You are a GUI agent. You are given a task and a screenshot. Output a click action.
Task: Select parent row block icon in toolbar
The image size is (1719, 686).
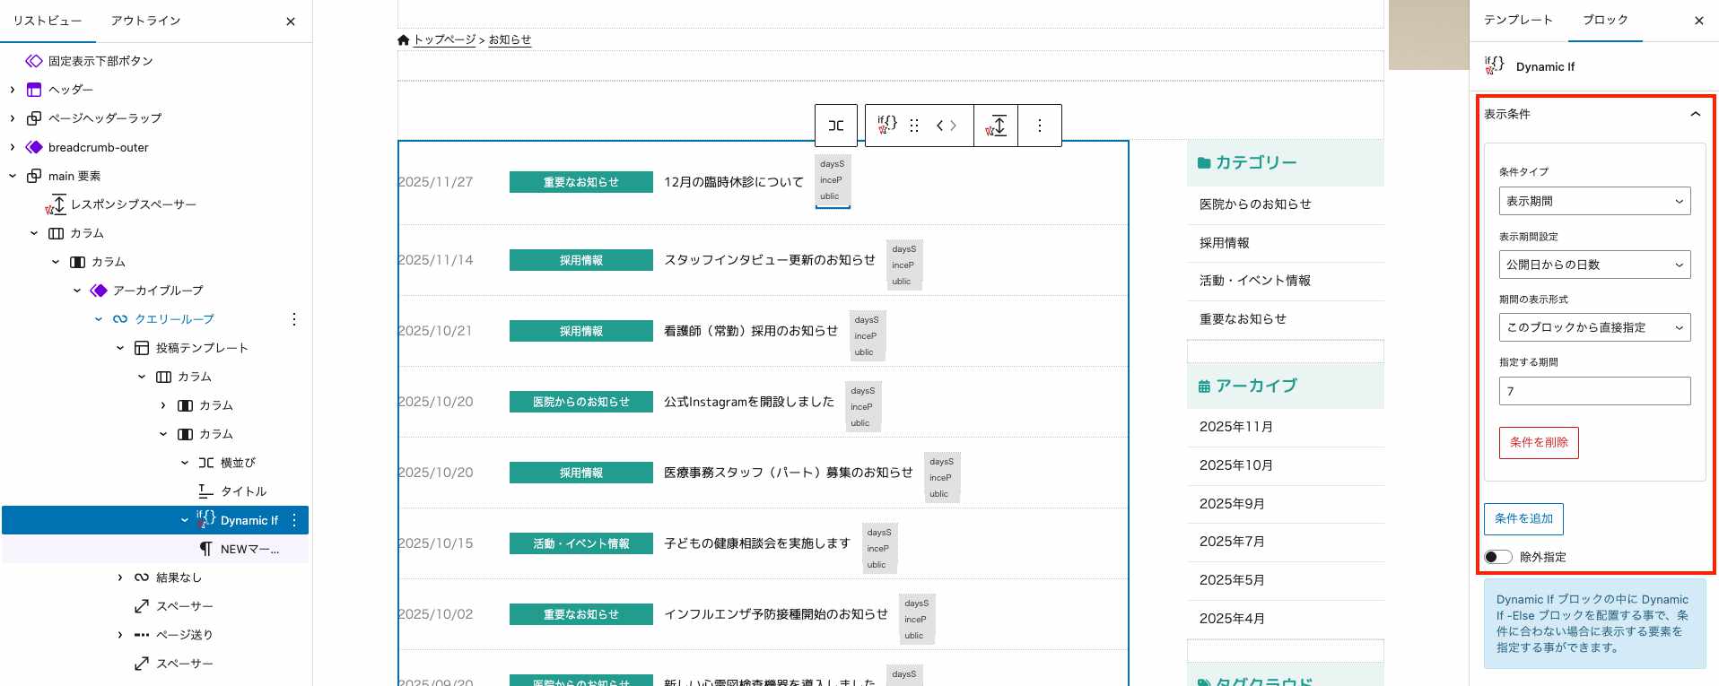coord(836,126)
